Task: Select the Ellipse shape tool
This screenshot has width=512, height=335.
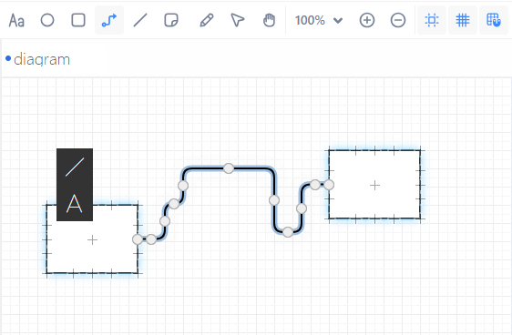Action: (47, 20)
